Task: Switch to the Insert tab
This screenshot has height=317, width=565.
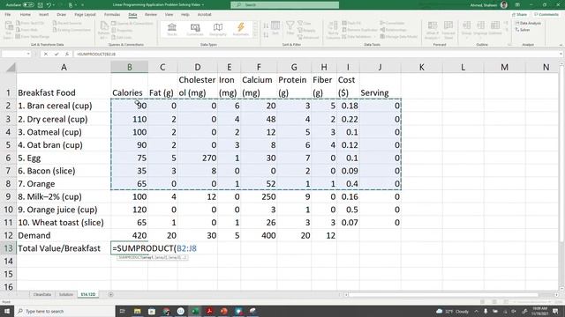Action: coord(43,15)
